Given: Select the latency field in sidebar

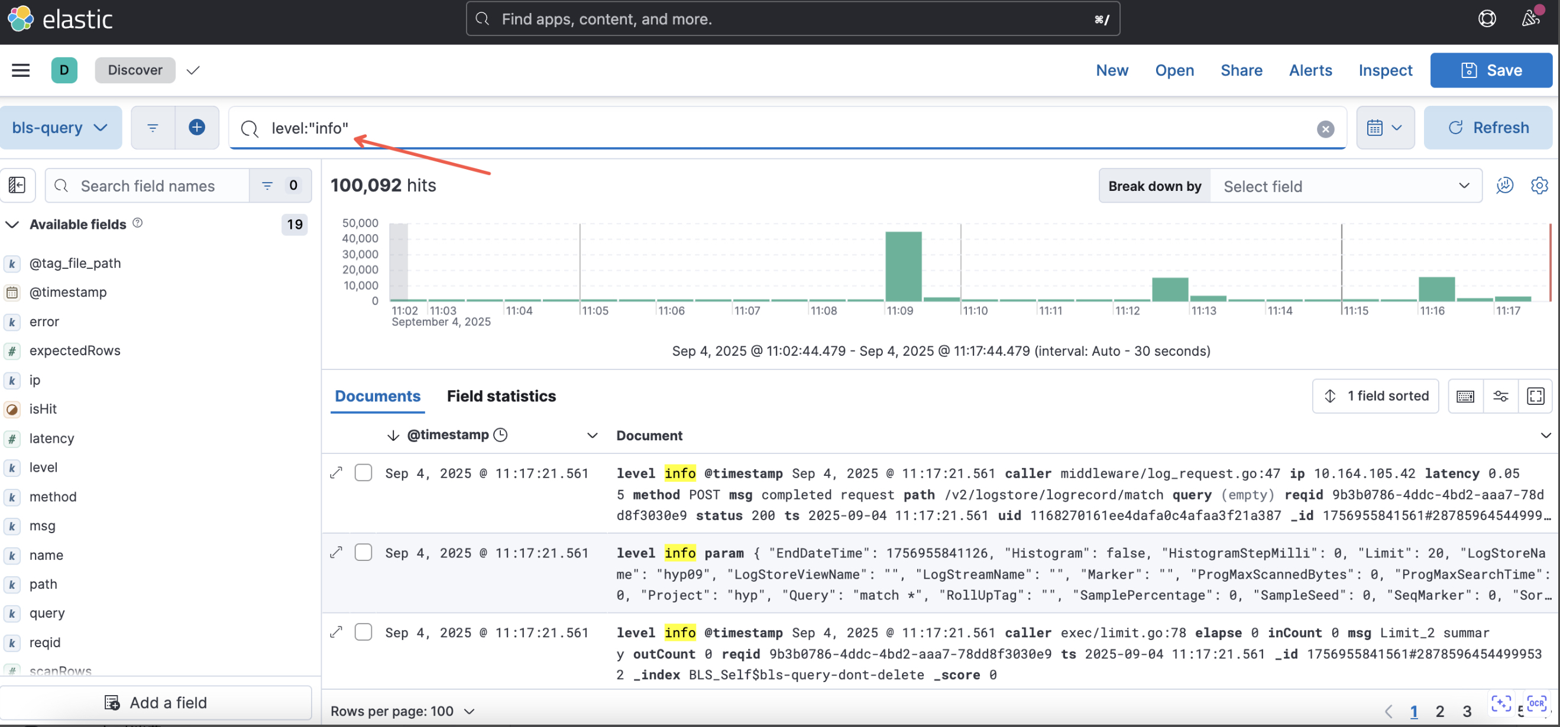Looking at the screenshot, I should 51,438.
